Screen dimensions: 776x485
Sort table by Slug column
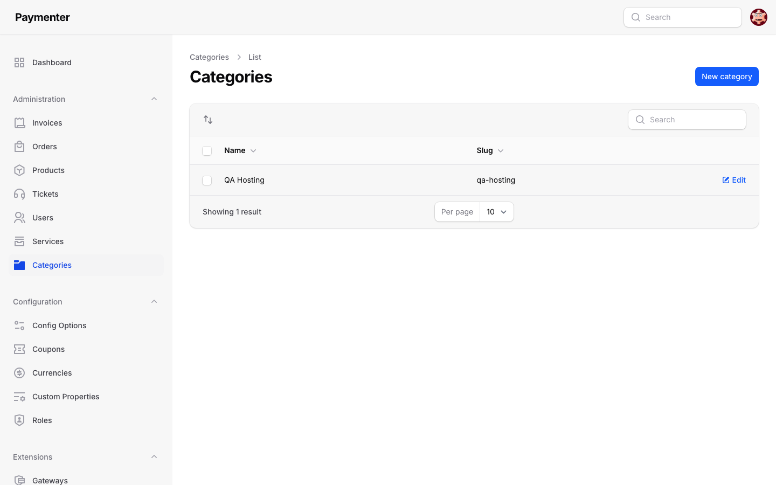(490, 150)
